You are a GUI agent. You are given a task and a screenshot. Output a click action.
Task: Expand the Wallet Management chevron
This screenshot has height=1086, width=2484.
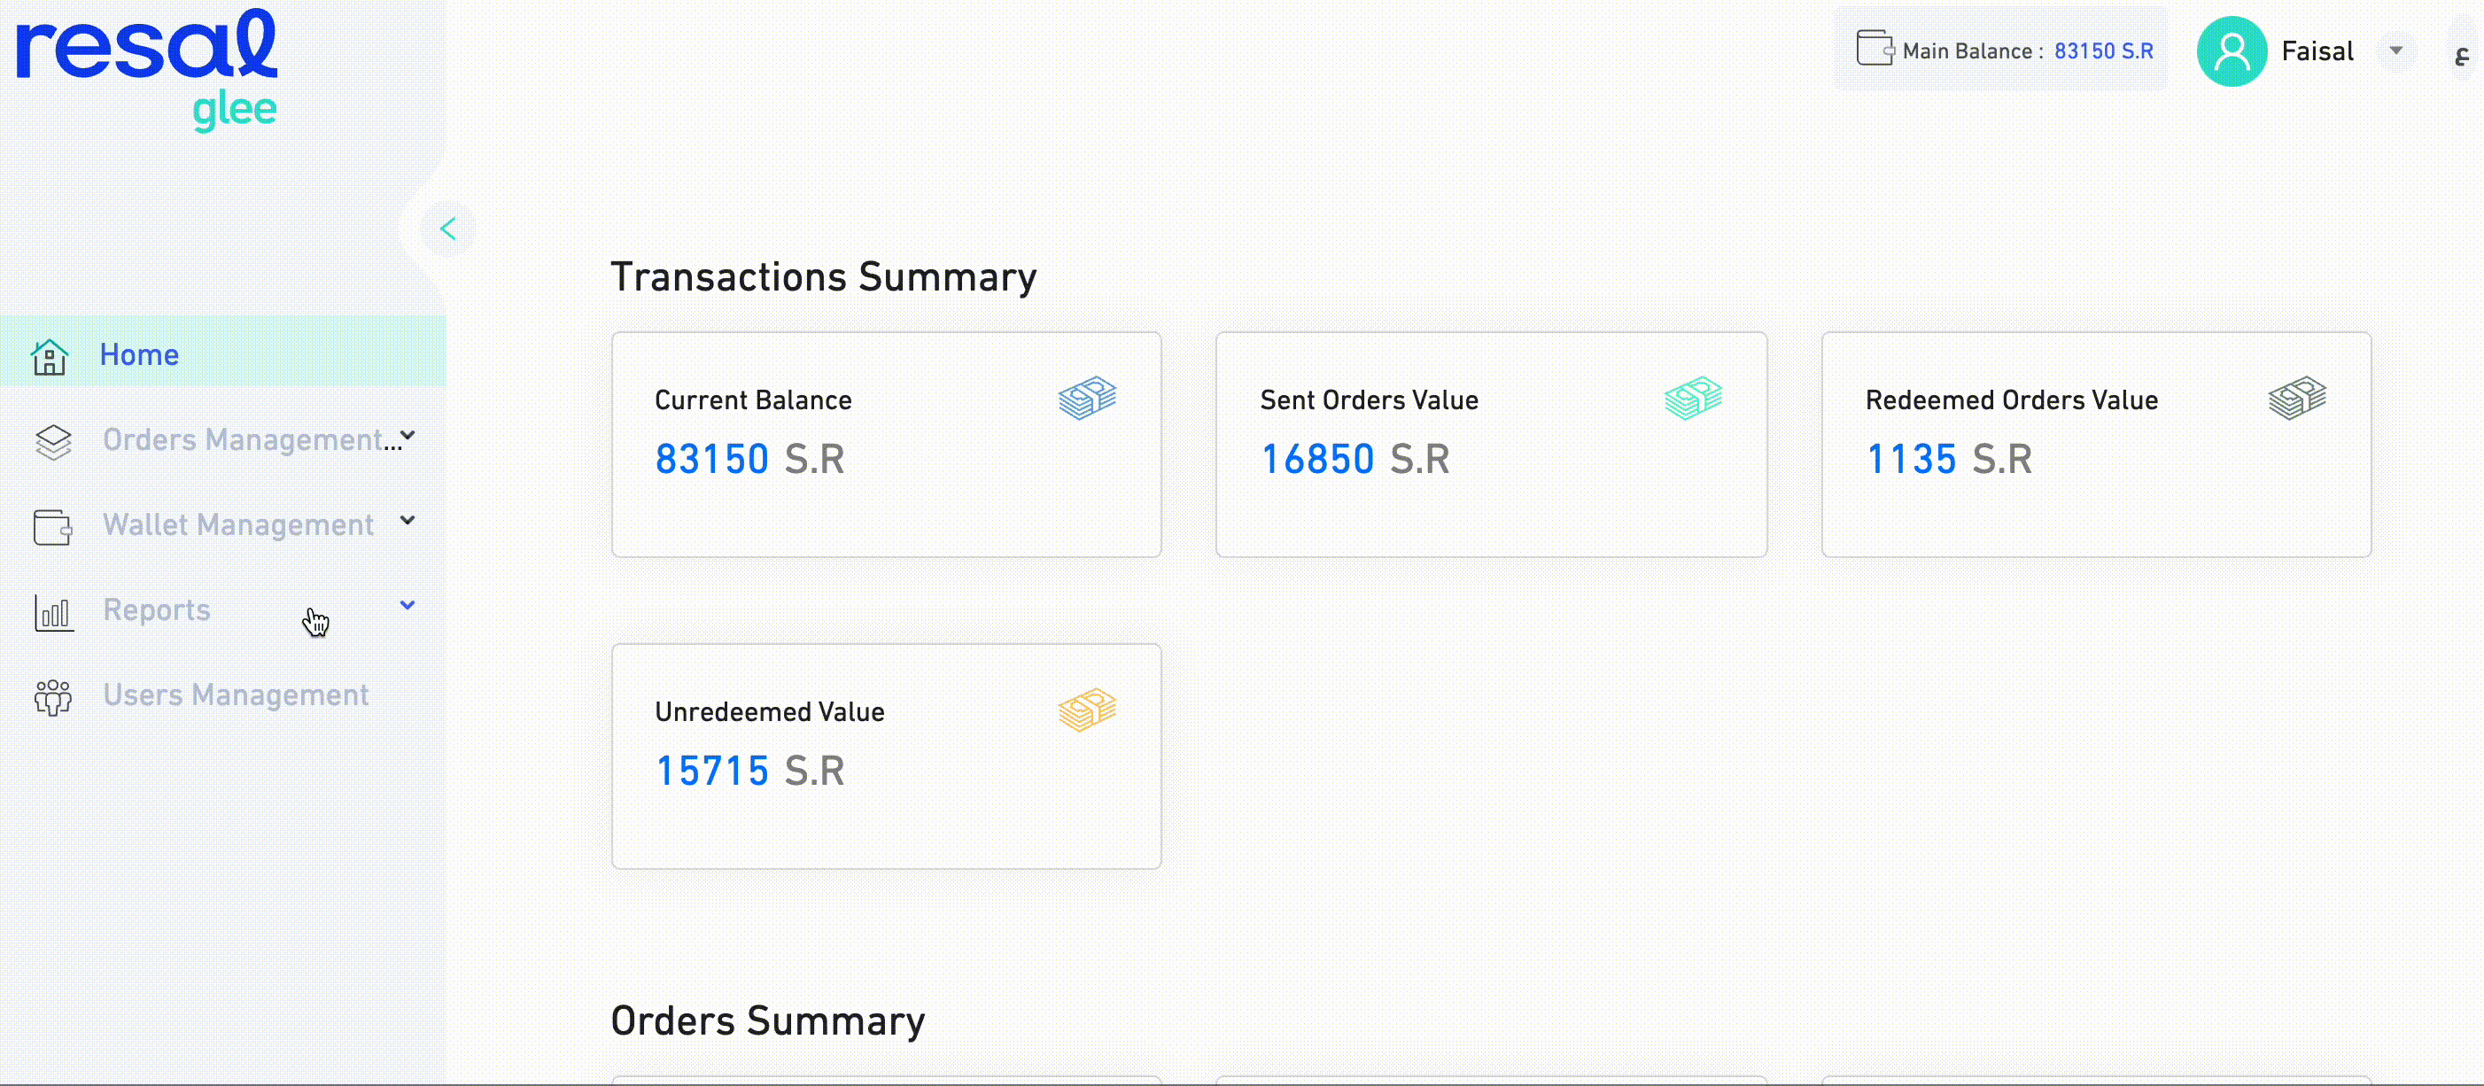408,521
